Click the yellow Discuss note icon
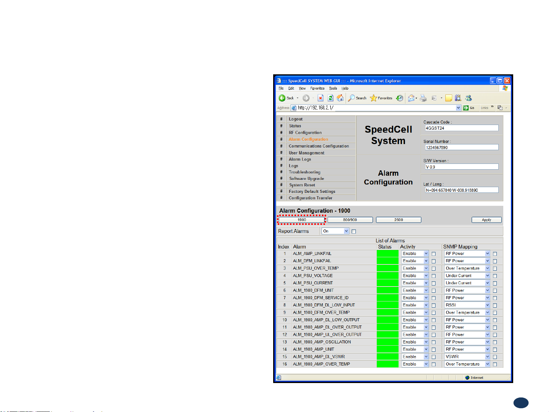This screenshot has height=412, width=549. pyautogui.click(x=449, y=98)
